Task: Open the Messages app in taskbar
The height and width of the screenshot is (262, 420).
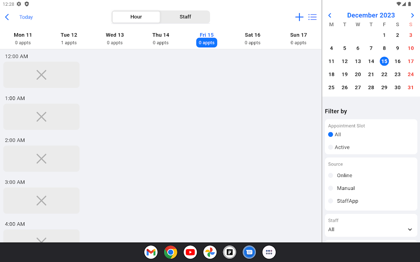Action: coord(249,252)
